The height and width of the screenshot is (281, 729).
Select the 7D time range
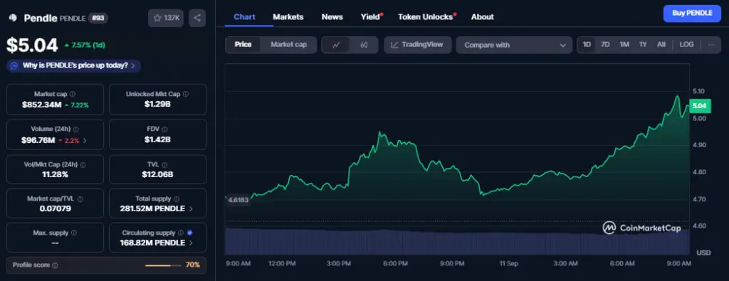[605, 45]
